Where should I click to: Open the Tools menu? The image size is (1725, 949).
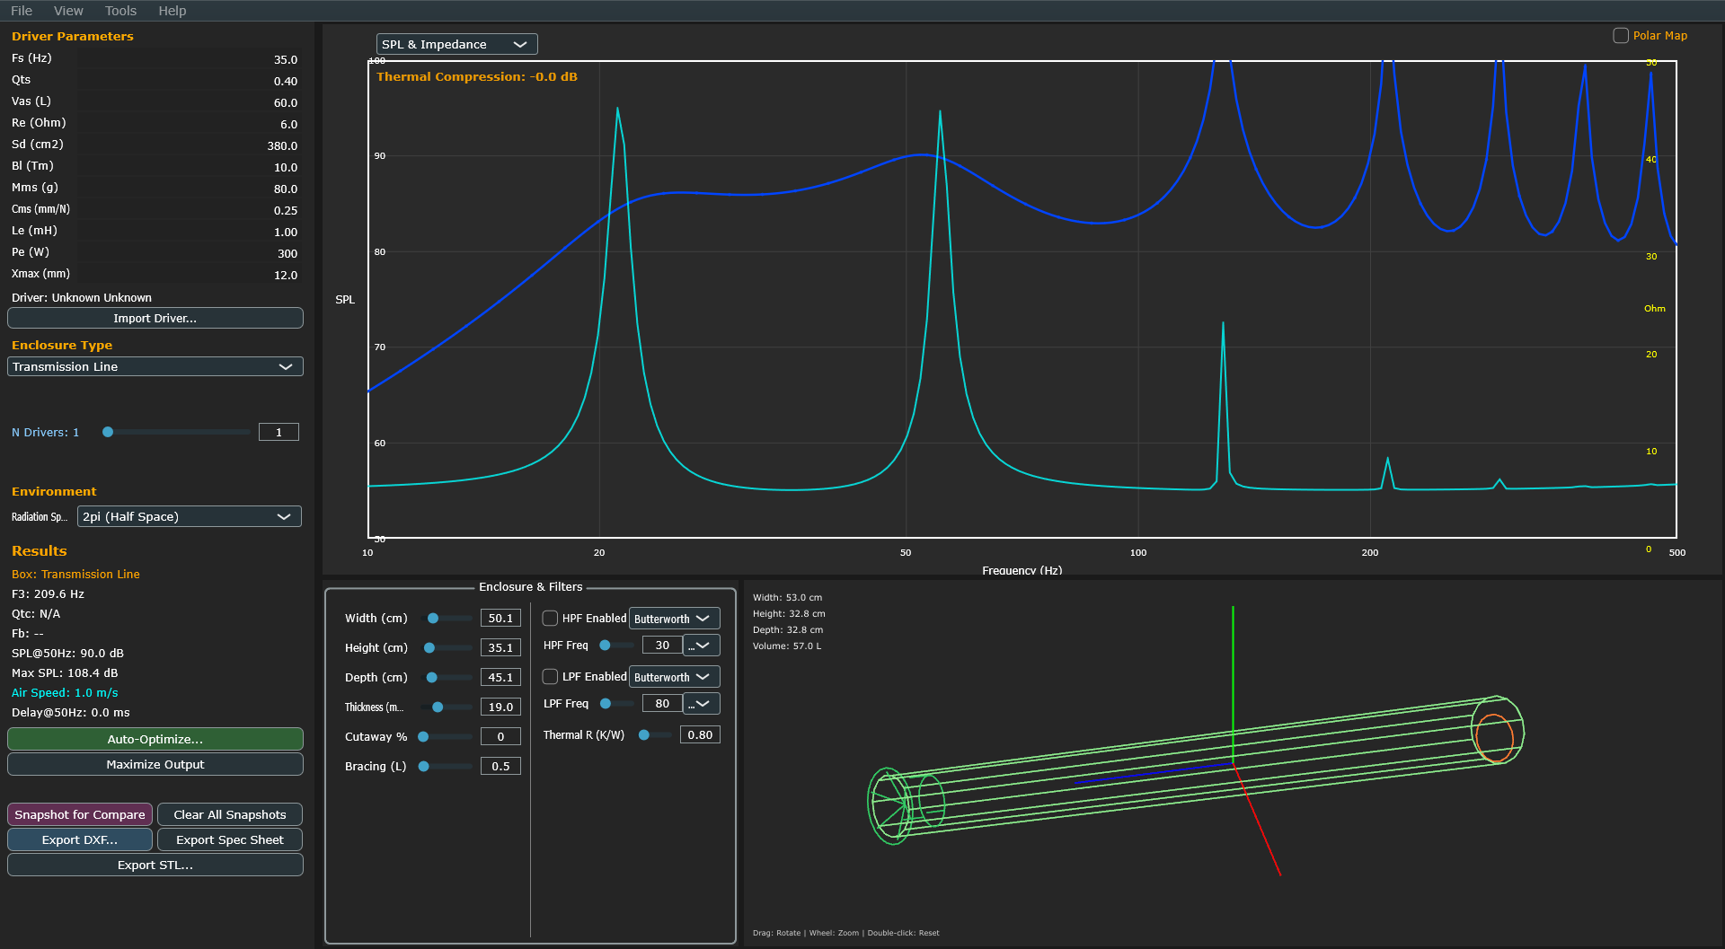120,11
